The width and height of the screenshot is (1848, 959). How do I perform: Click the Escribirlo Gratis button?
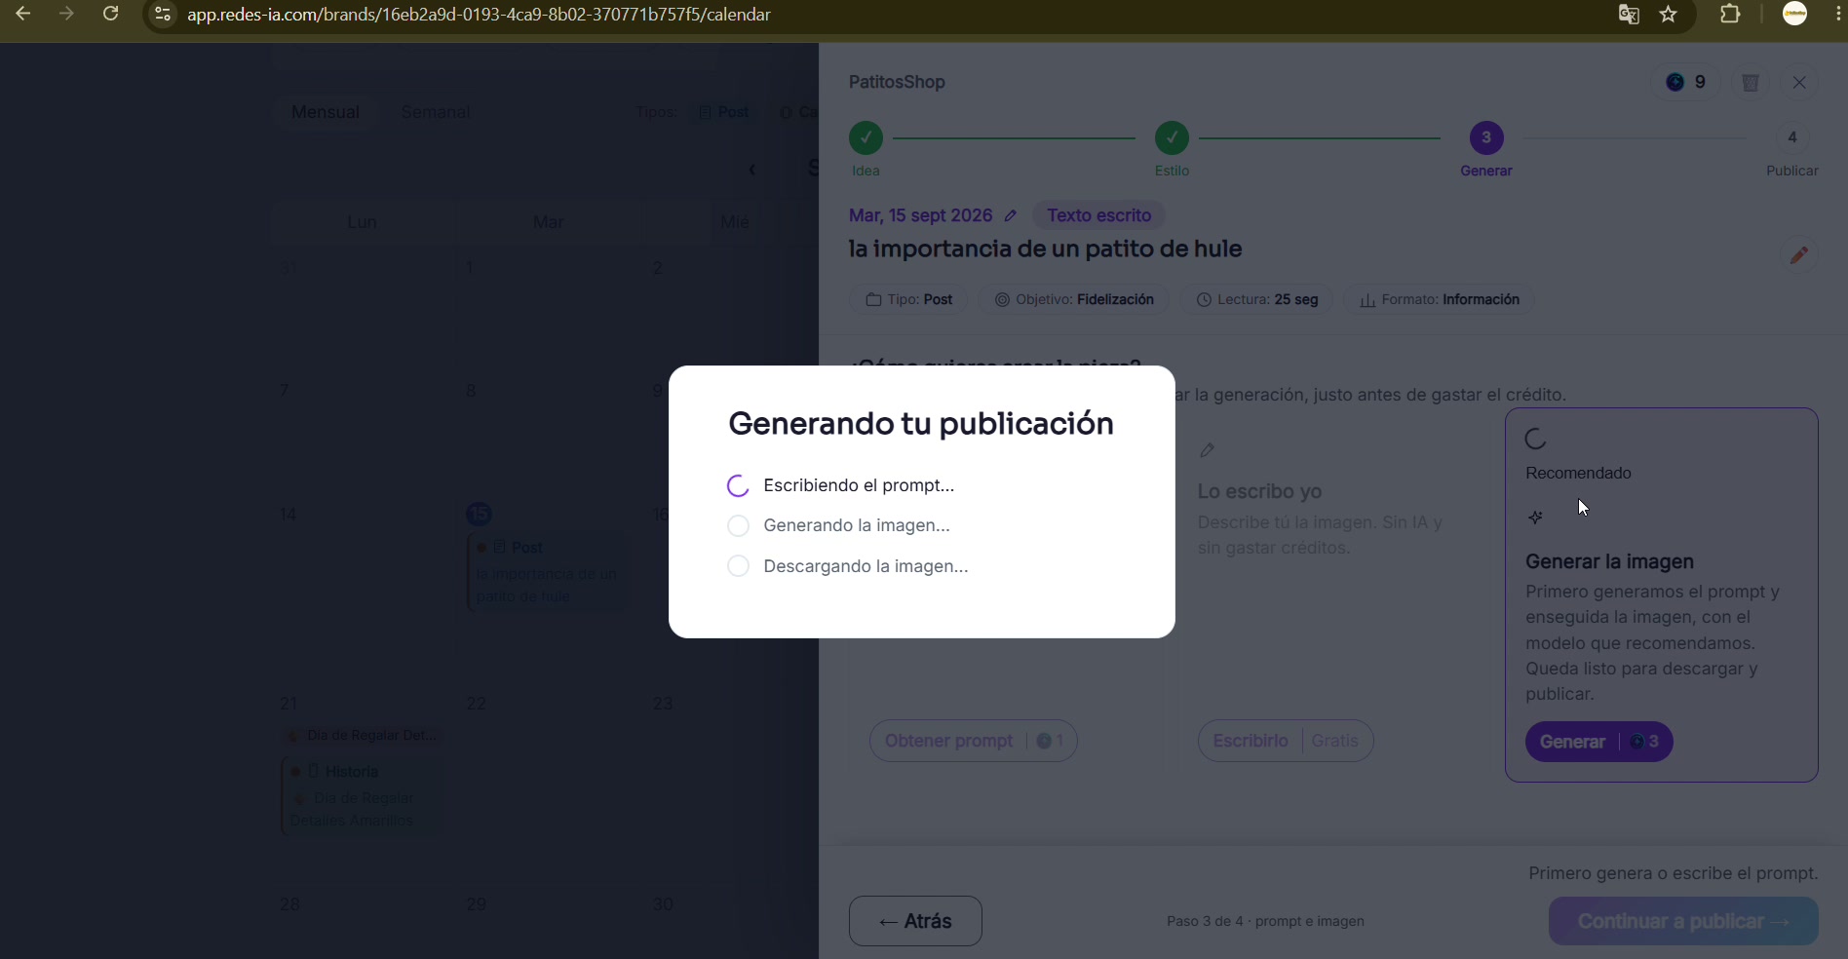[1286, 741]
